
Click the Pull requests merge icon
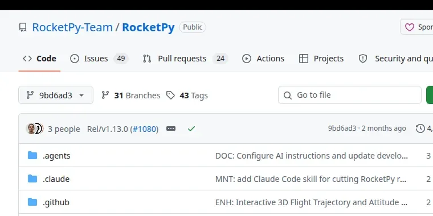pos(147,59)
